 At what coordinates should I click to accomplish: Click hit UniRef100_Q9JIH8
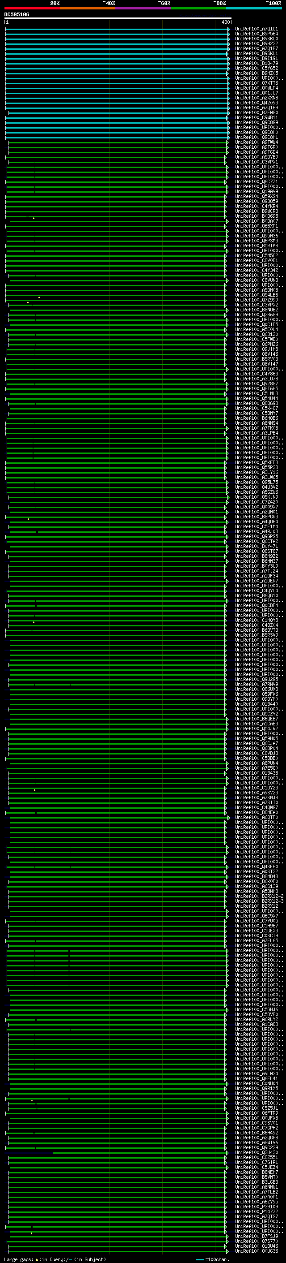[256, 349]
